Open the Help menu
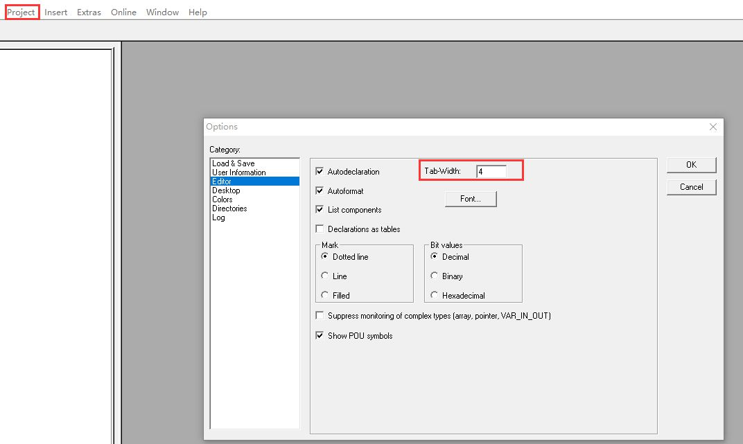This screenshot has width=743, height=444. [198, 12]
